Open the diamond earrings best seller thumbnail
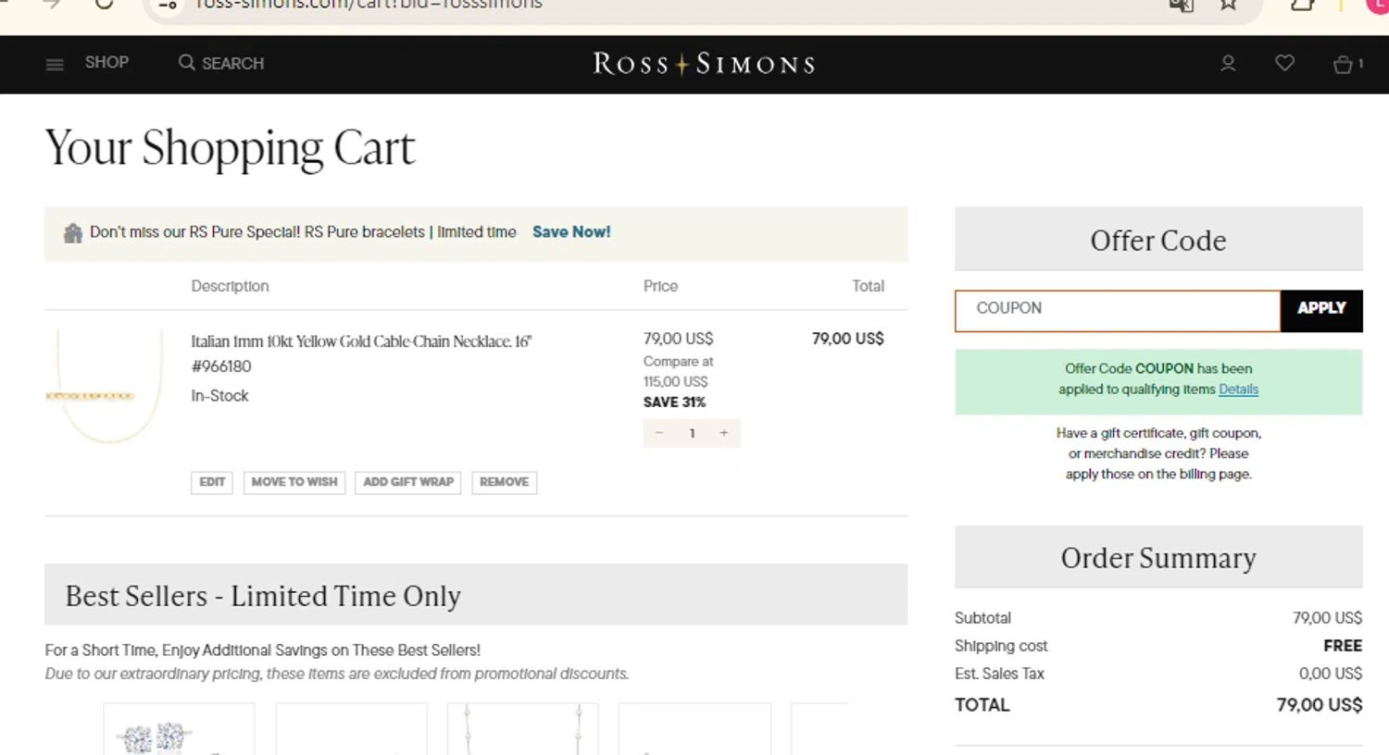The image size is (1389, 755). [179, 729]
